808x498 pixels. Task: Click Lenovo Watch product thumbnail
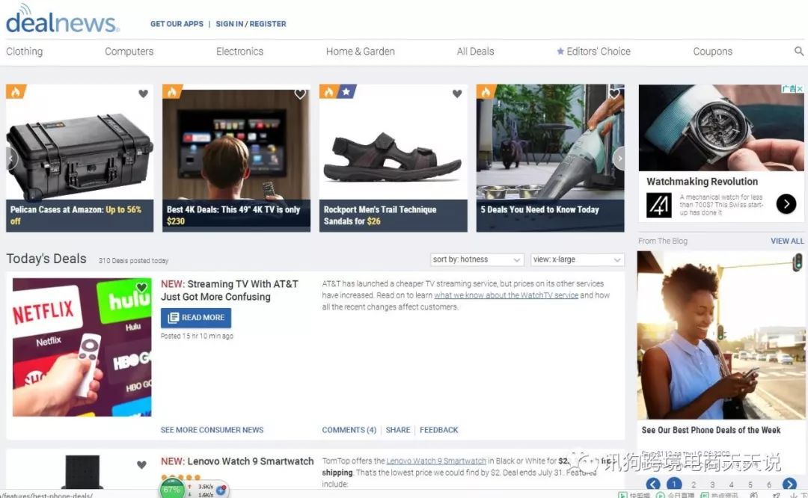point(82,473)
